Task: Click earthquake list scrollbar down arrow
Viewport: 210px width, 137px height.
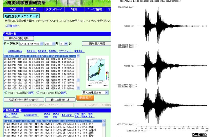Action: click(78, 88)
